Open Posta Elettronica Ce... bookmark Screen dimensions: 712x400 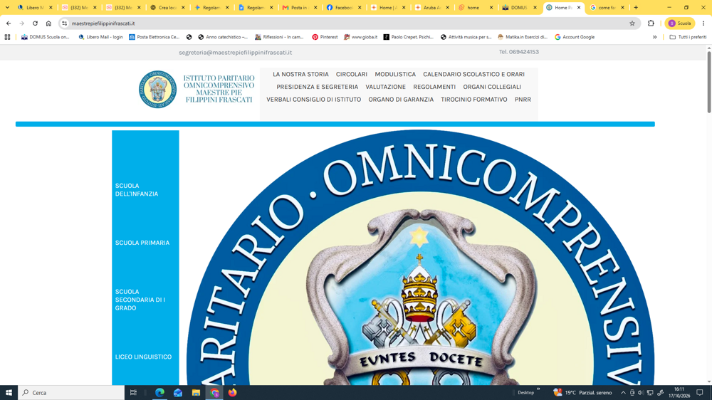tap(154, 37)
